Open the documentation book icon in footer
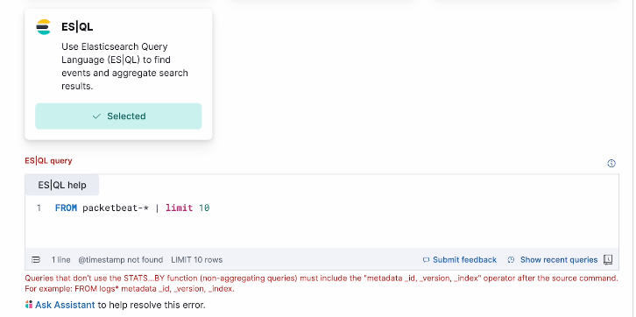The image size is (636, 317). click(608, 260)
